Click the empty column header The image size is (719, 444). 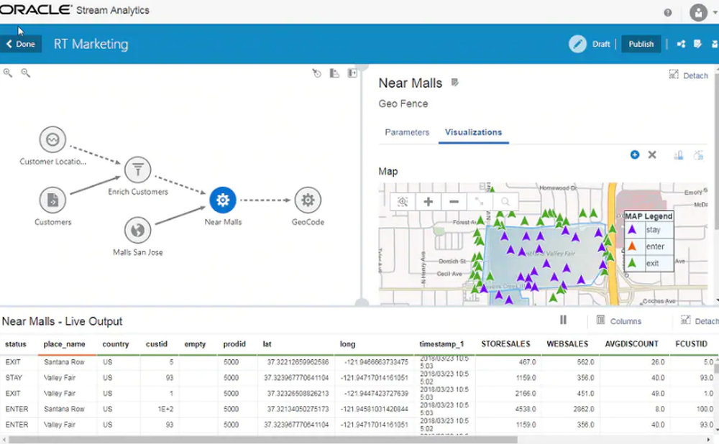(x=195, y=344)
